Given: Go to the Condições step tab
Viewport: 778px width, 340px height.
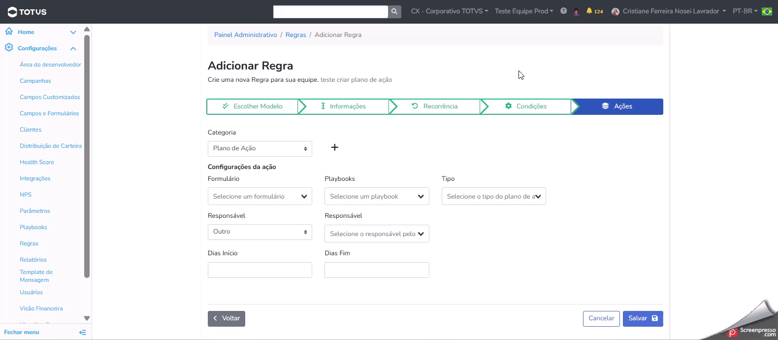Looking at the screenshot, I should point(526,106).
